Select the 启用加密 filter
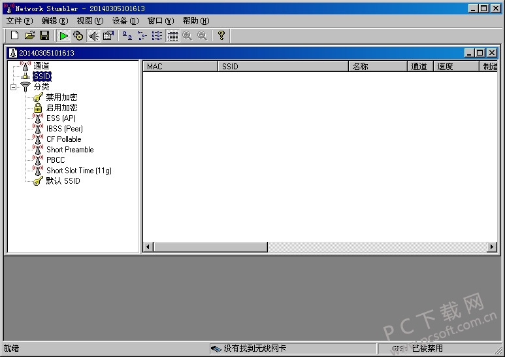The image size is (505, 357). (x=61, y=108)
